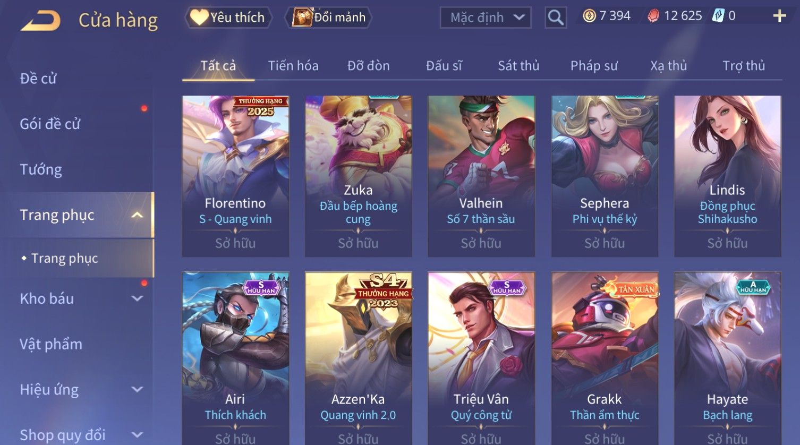Select the Tiến hóa tab
Image resolution: width=800 pixels, height=445 pixels.
[293, 66]
